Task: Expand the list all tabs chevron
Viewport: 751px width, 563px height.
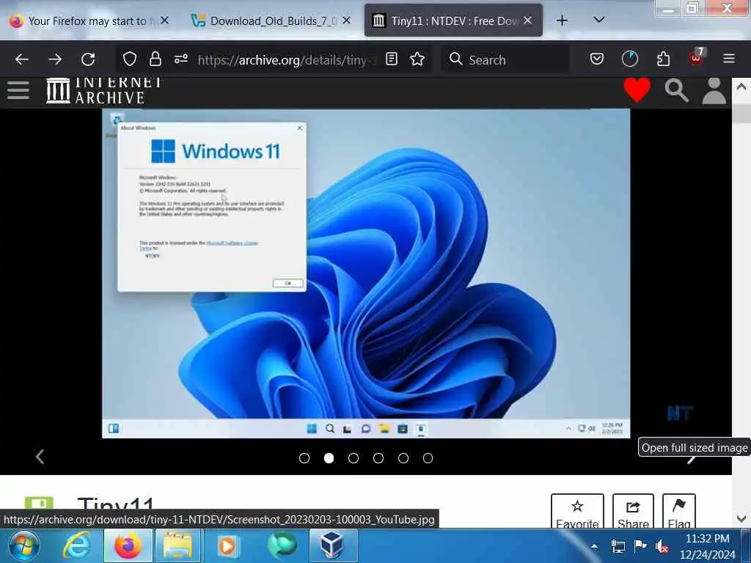Action: pyautogui.click(x=598, y=20)
